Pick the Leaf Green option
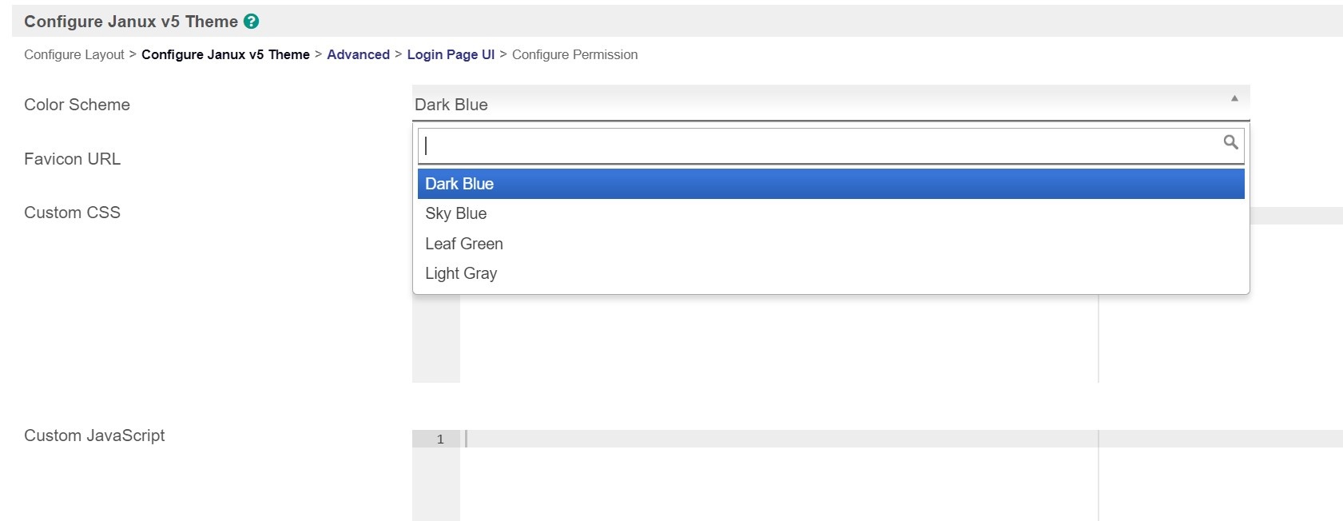The height and width of the screenshot is (521, 1343). 464,244
